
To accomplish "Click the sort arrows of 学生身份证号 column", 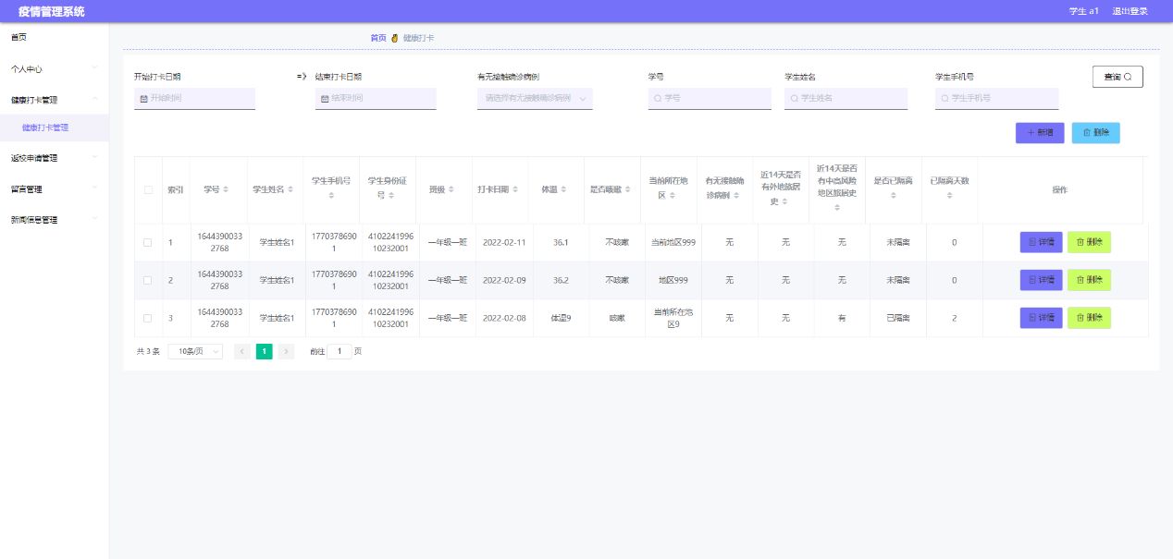I will 392,196.
